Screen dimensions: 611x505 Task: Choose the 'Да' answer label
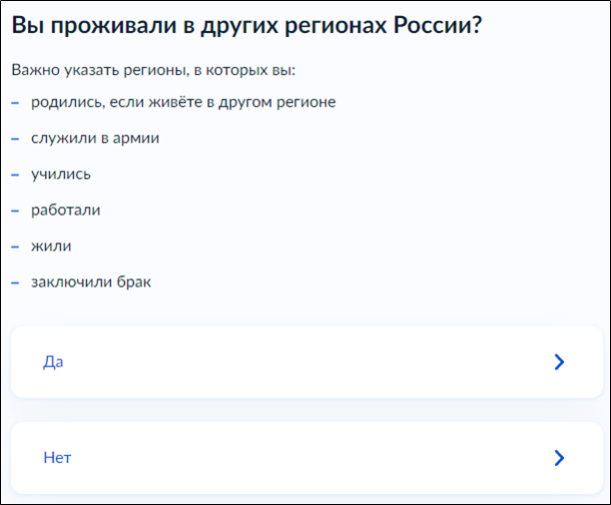click(x=53, y=362)
